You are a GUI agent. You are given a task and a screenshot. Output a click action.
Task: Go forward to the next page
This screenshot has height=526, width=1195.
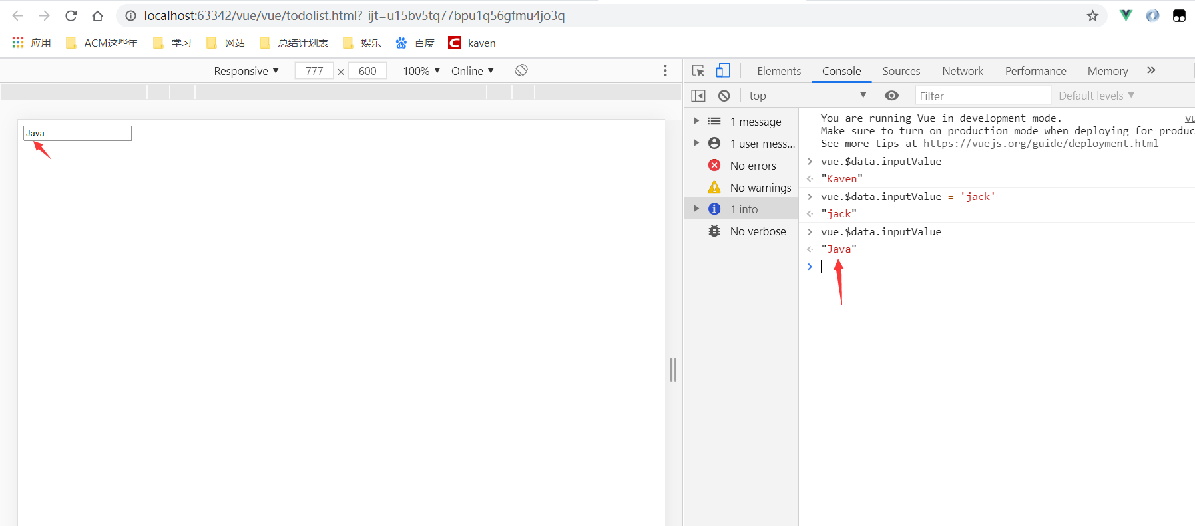tap(44, 15)
